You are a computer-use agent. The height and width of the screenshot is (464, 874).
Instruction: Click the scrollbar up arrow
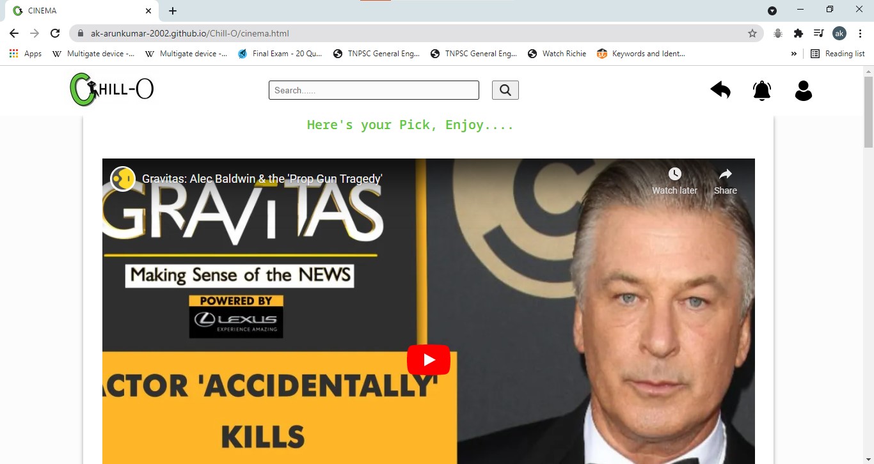coord(868,70)
